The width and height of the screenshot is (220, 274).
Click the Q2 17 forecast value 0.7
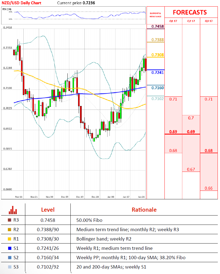coord(191,118)
